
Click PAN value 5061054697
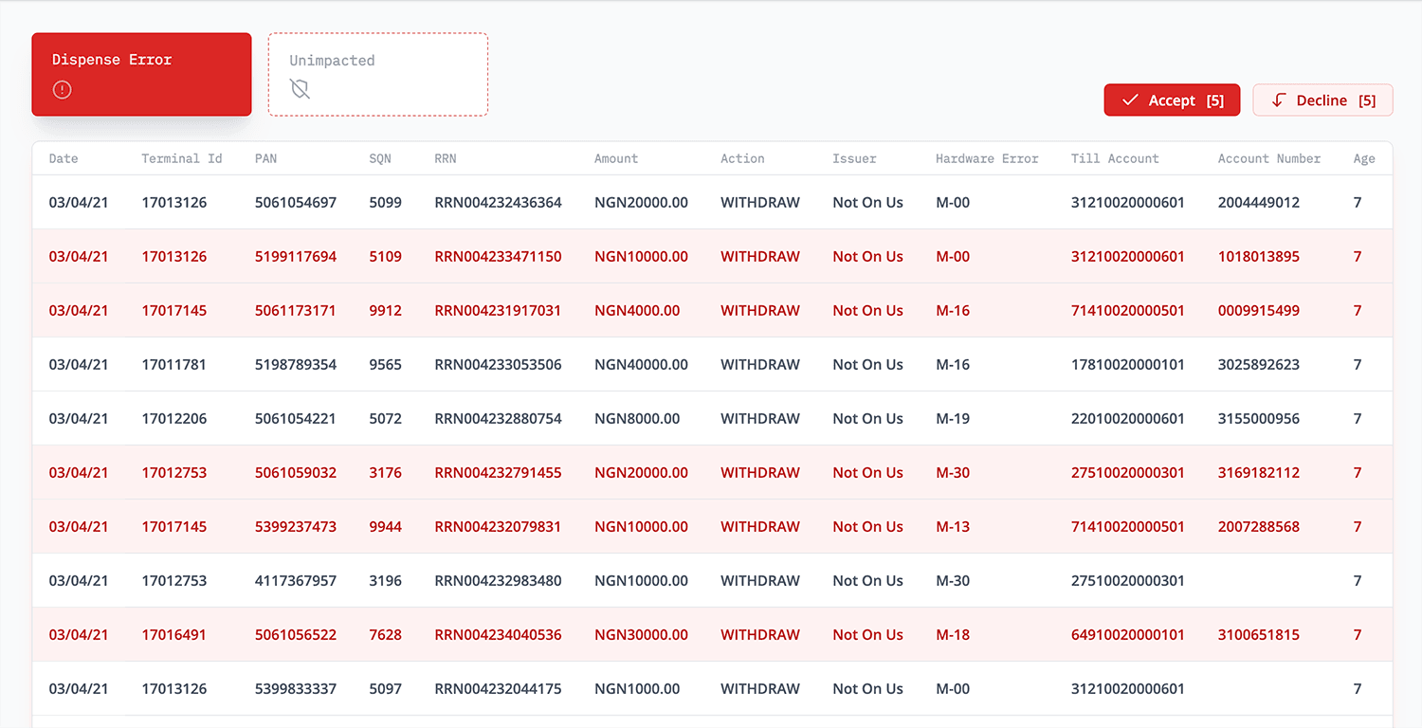coord(296,202)
